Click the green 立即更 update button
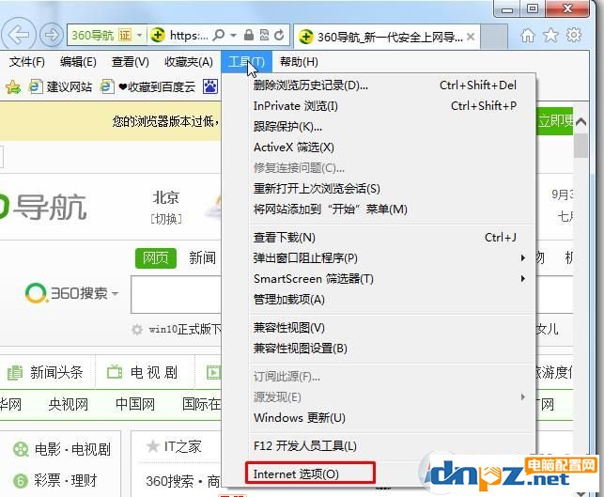The width and height of the screenshot is (604, 497). [555, 121]
